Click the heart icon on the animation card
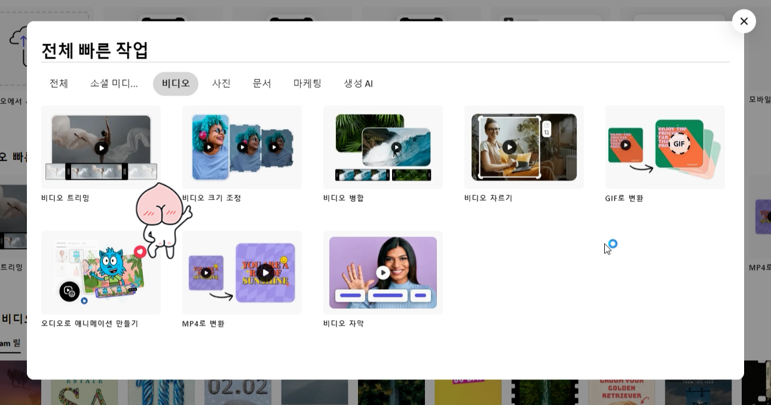 (x=140, y=251)
